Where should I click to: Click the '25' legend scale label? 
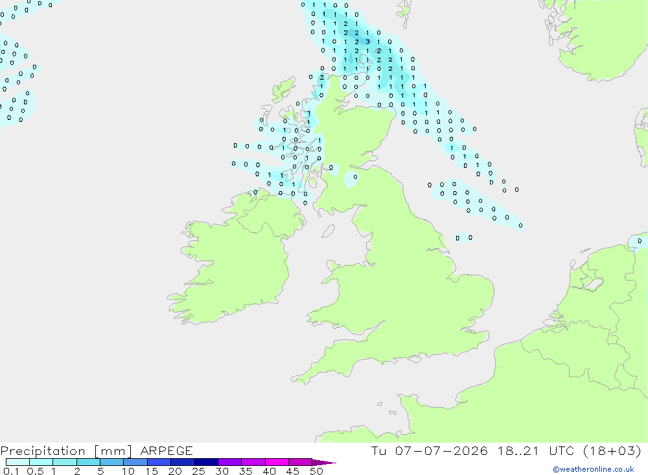(199, 471)
